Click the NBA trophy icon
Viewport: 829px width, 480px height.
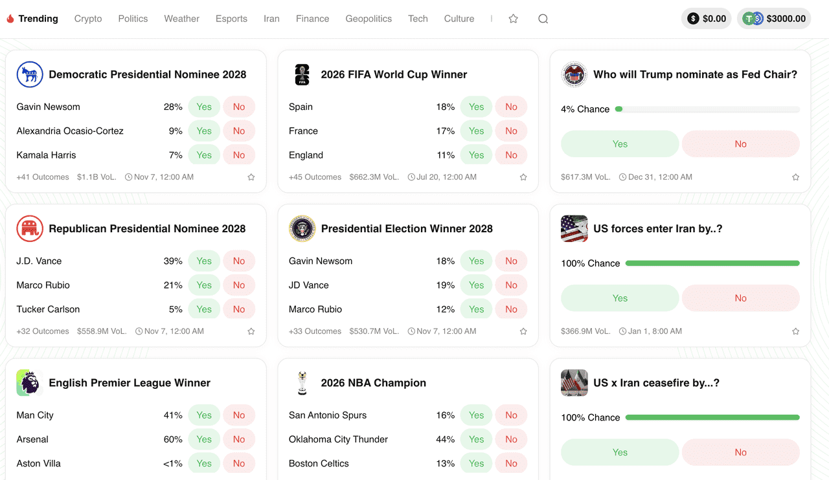click(x=302, y=383)
